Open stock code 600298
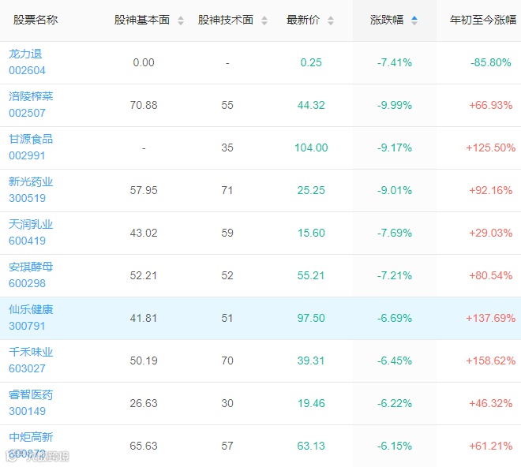The width and height of the screenshot is (521, 467). coord(28,283)
